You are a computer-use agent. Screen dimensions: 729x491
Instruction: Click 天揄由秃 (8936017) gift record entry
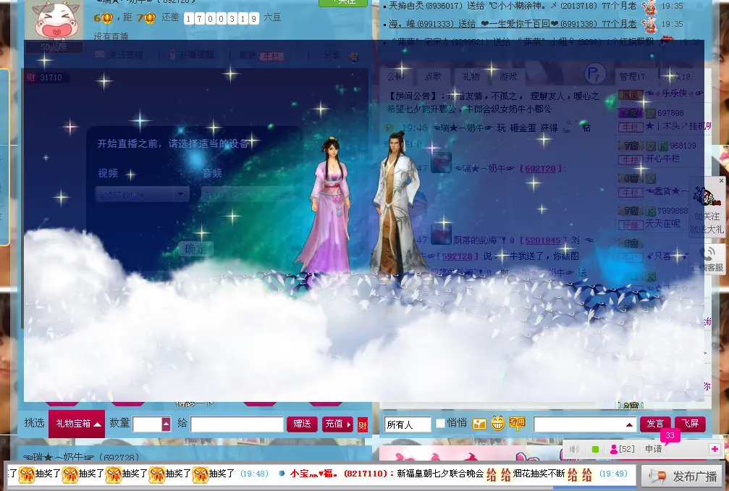(x=513, y=6)
